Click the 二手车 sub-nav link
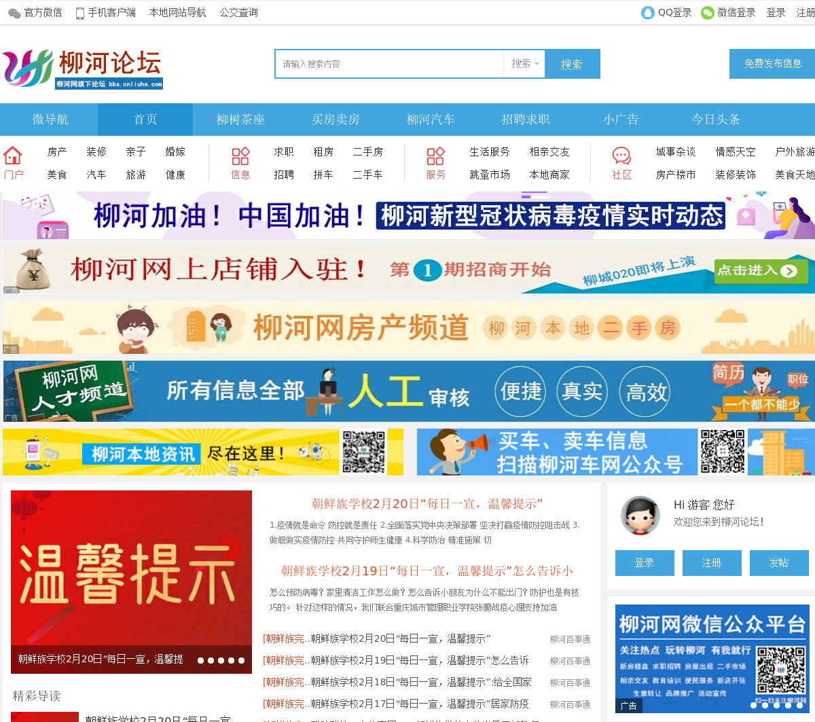Viewport: 815px width, 722px height. 367,175
